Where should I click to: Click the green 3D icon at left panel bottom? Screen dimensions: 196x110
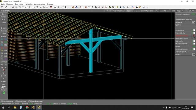[4, 93]
